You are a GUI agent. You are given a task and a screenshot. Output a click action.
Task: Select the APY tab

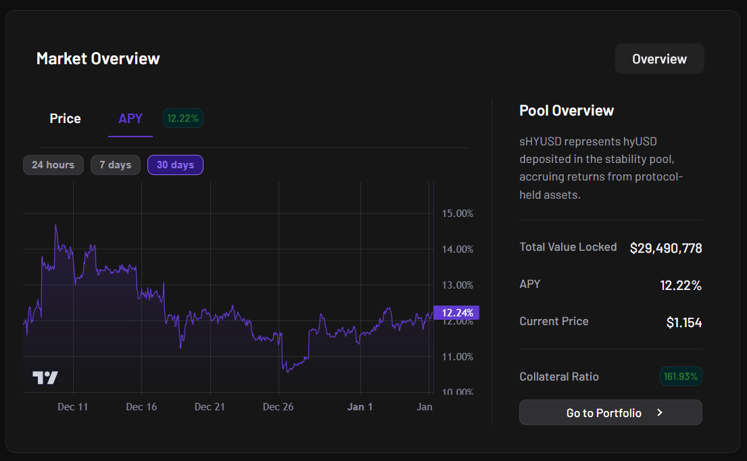tap(130, 118)
